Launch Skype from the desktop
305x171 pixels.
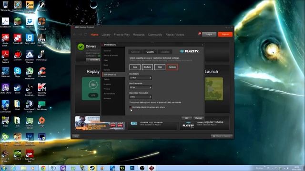pos(18,72)
